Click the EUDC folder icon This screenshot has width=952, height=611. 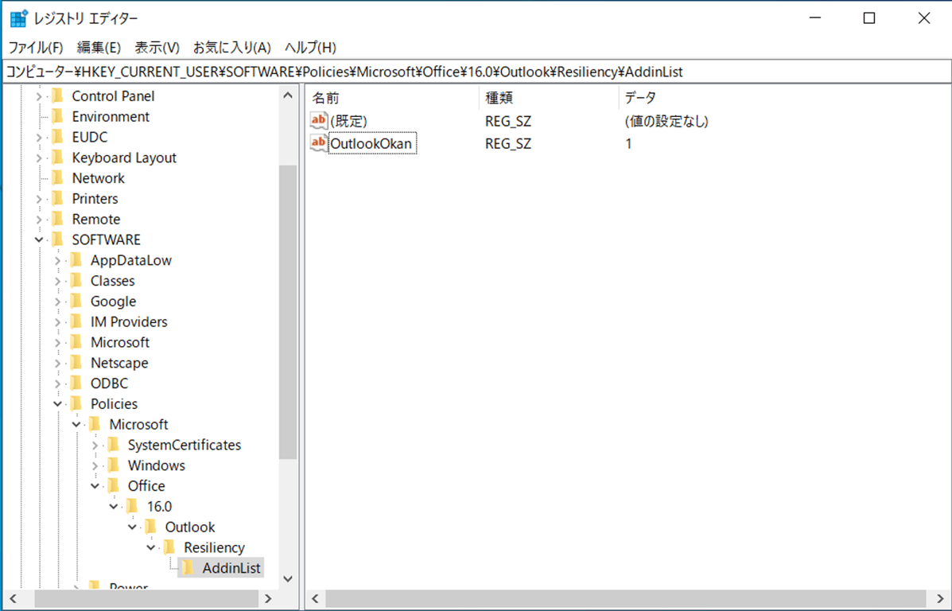click(58, 138)
